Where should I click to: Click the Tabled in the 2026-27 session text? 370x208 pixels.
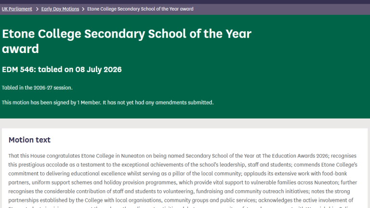[x=37, y=88]
